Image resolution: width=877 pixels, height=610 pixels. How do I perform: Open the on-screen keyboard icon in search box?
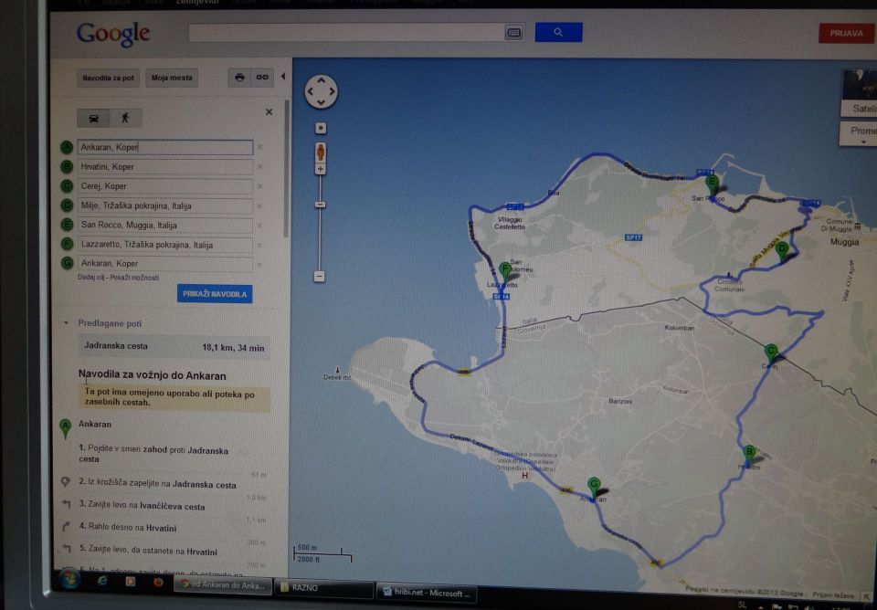click(x=513, y=33)
